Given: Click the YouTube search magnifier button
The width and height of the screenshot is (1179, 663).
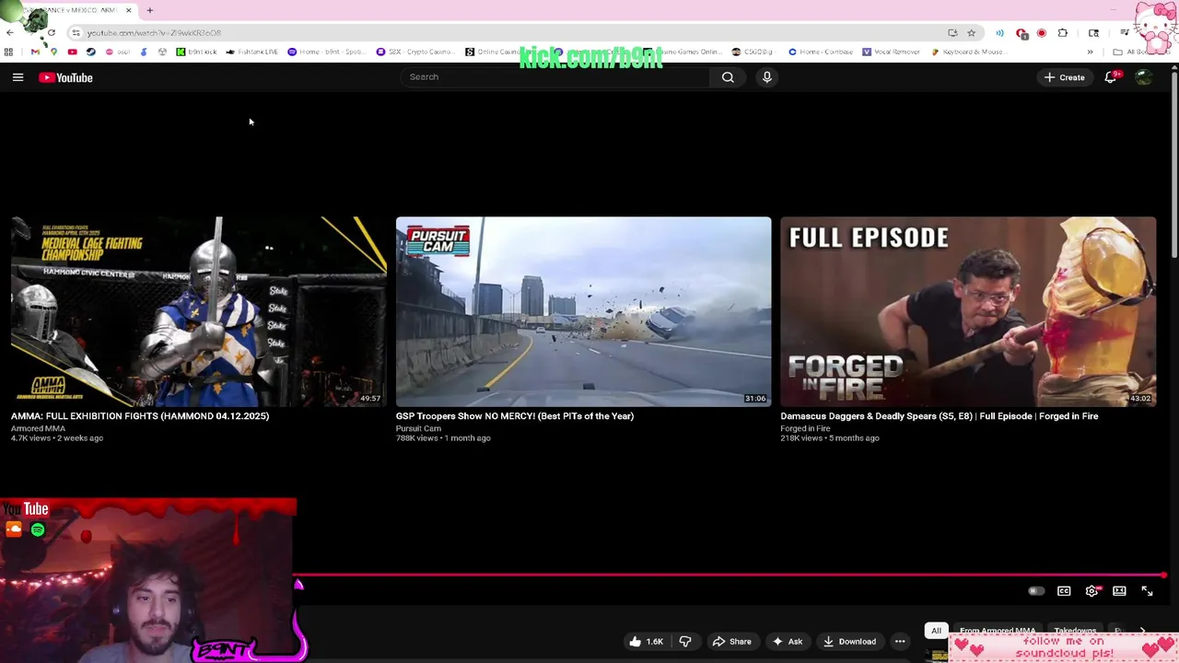Looking at the screenshot, I should pyautogui.click(x=728, y=77).
